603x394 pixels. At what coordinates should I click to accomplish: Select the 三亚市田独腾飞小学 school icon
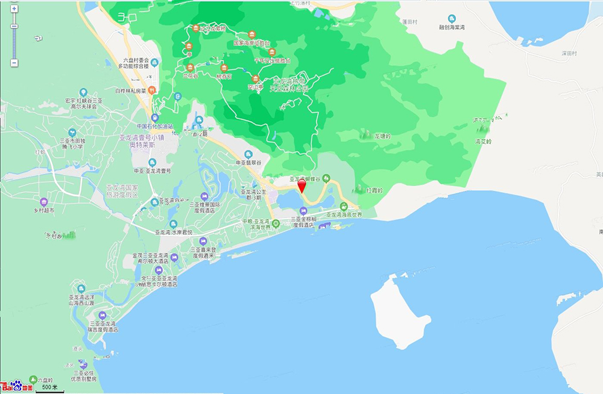[x=72, y=132]
